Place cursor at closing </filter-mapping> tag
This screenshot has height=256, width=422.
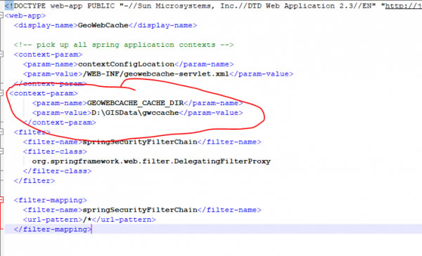click(x=53, y=229)
